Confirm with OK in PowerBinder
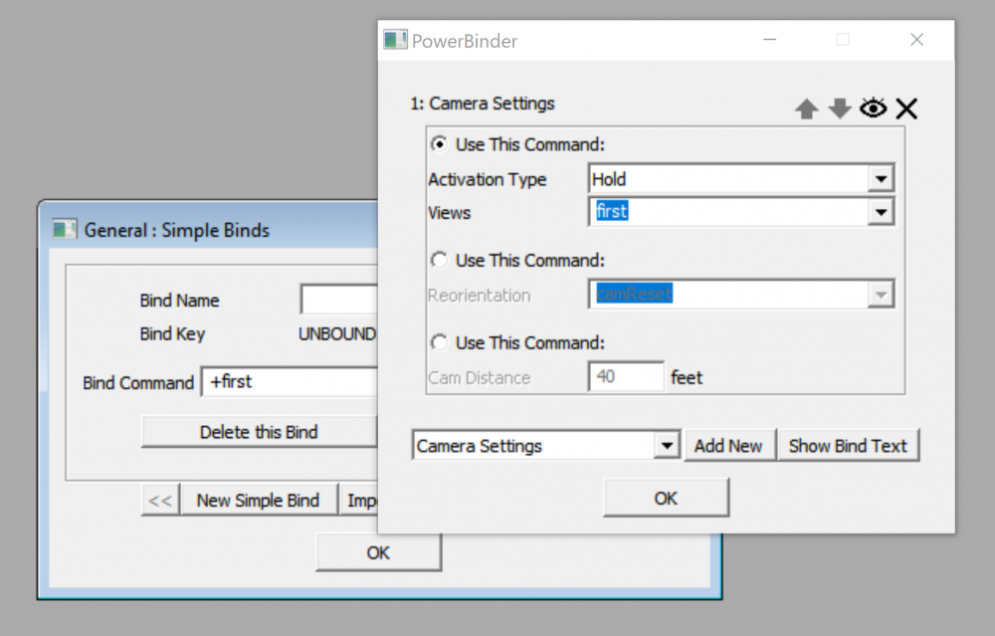Screen dimensions: 995x636 [x=666, y=497]
